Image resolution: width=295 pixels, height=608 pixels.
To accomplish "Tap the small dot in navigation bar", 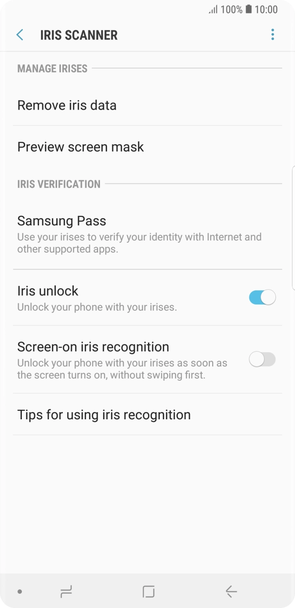I will 20,592.
